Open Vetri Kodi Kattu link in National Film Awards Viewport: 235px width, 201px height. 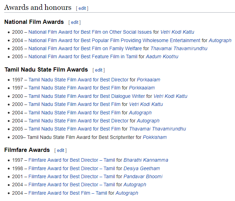click(x=177, y=32)
